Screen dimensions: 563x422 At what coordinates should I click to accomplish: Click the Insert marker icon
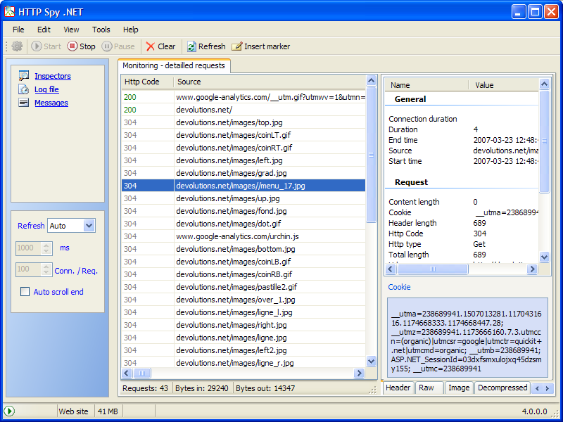click(236, 46)
